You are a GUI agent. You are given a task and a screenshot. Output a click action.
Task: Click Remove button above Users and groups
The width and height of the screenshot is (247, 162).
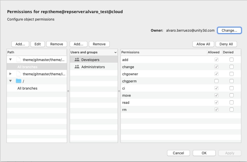[x=99, y=44]
